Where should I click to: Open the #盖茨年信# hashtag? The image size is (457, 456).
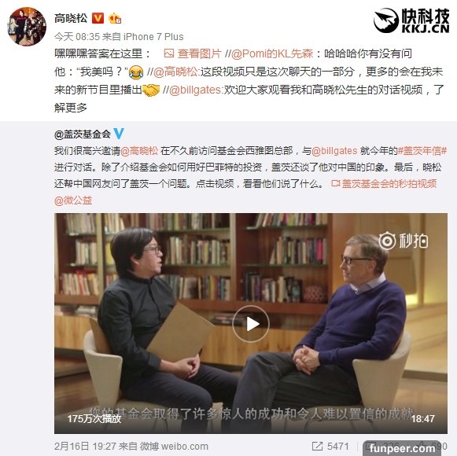[x=422, y=151]
